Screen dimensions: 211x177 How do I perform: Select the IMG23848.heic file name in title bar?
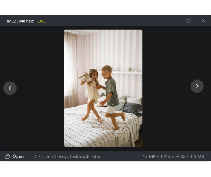coord(20,21)
